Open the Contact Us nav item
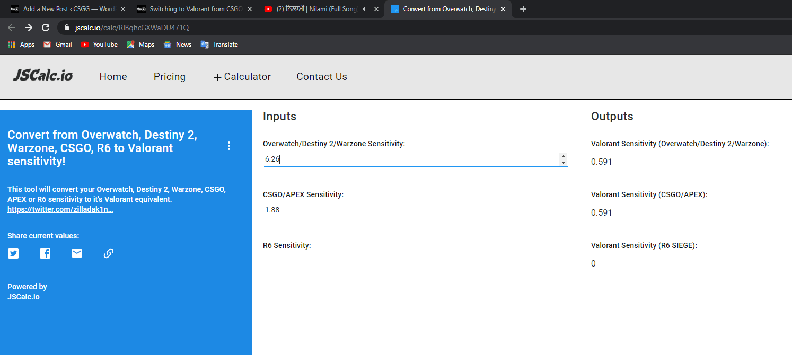This screenshot has width=792, height=355. tap(322, 77)
